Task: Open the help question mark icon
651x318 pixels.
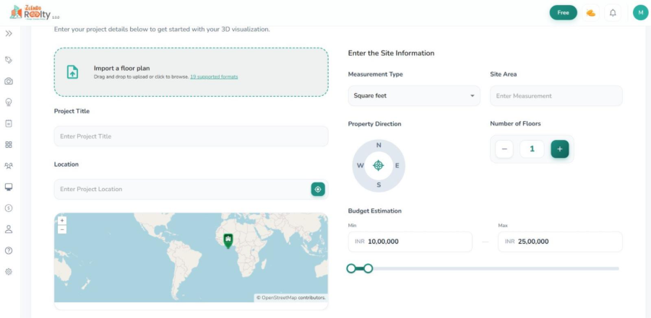Action: (9, 250)
